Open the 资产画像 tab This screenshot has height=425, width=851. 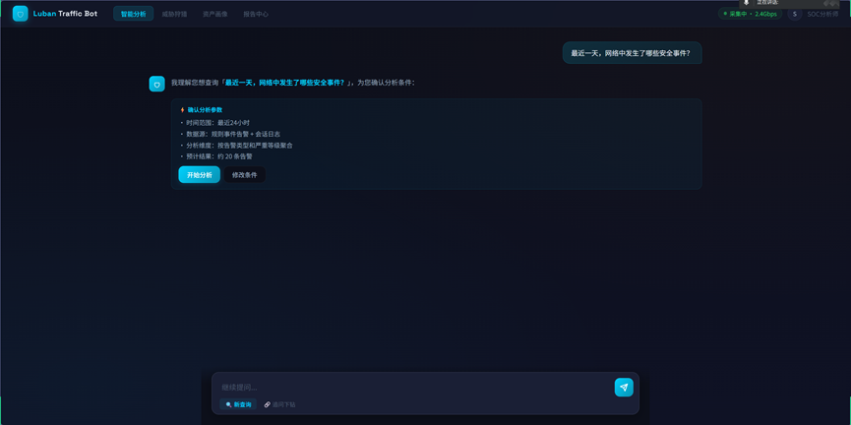coord(214,14)
